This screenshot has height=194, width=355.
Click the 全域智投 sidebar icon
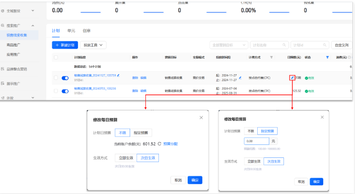click(3, 10)
